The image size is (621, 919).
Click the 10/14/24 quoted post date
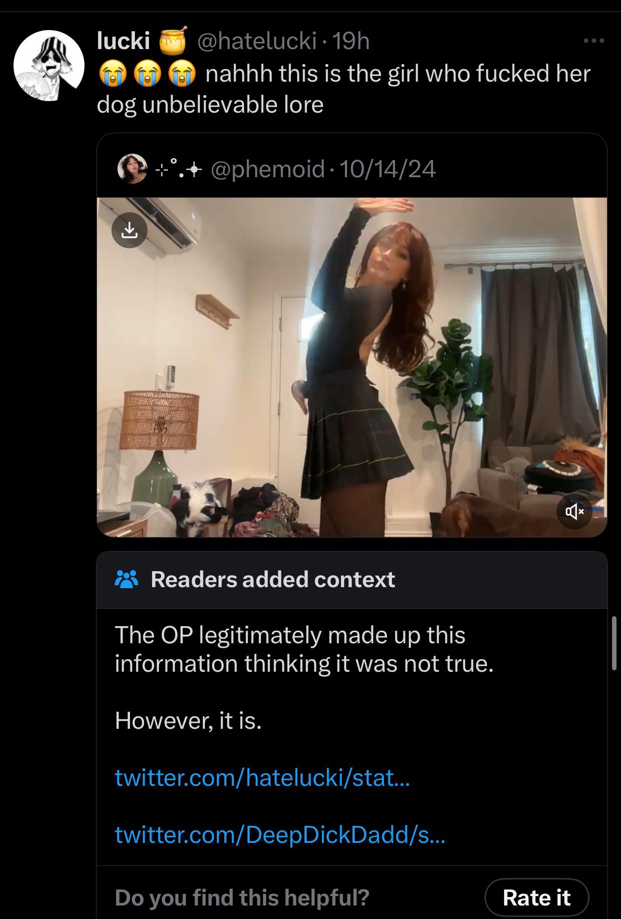(388, 169)
